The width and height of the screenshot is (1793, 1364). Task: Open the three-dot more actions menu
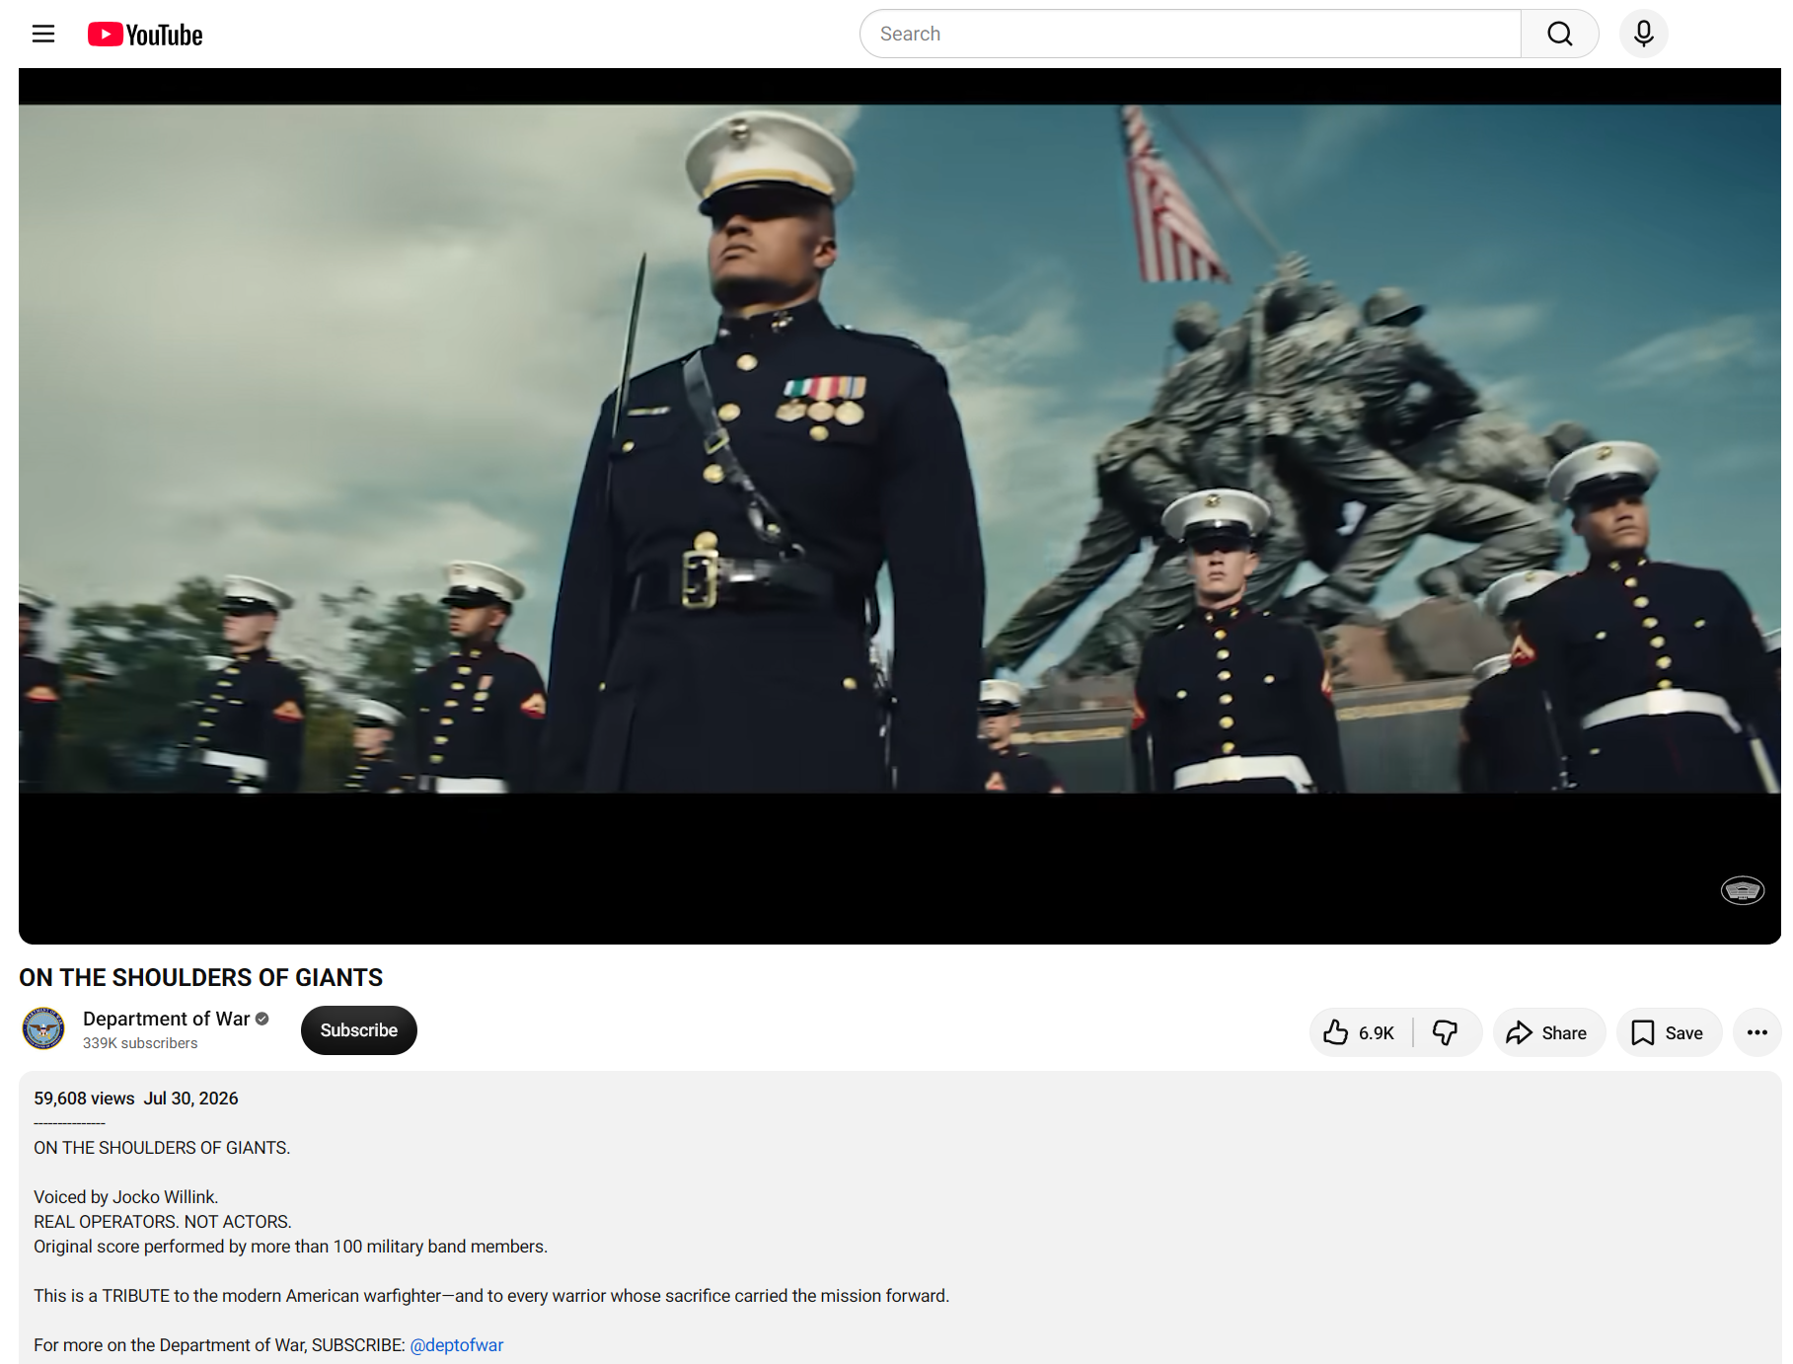[1756, 1032]
